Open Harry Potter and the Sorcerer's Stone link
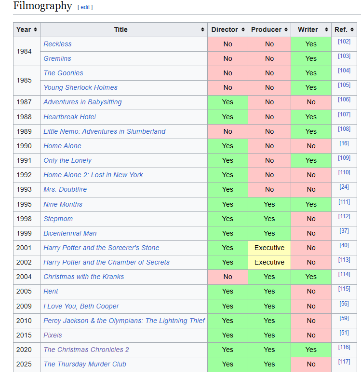Viewport: 361px width, 379px height. 101,248
